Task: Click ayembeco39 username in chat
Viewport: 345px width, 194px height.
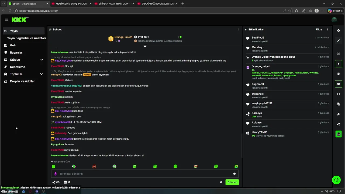Action: tap(62, 122)
